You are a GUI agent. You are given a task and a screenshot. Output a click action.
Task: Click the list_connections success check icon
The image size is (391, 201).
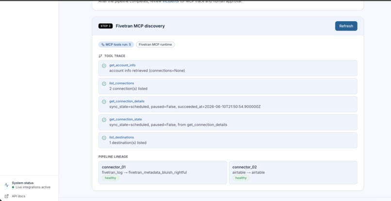pos(104,84)
